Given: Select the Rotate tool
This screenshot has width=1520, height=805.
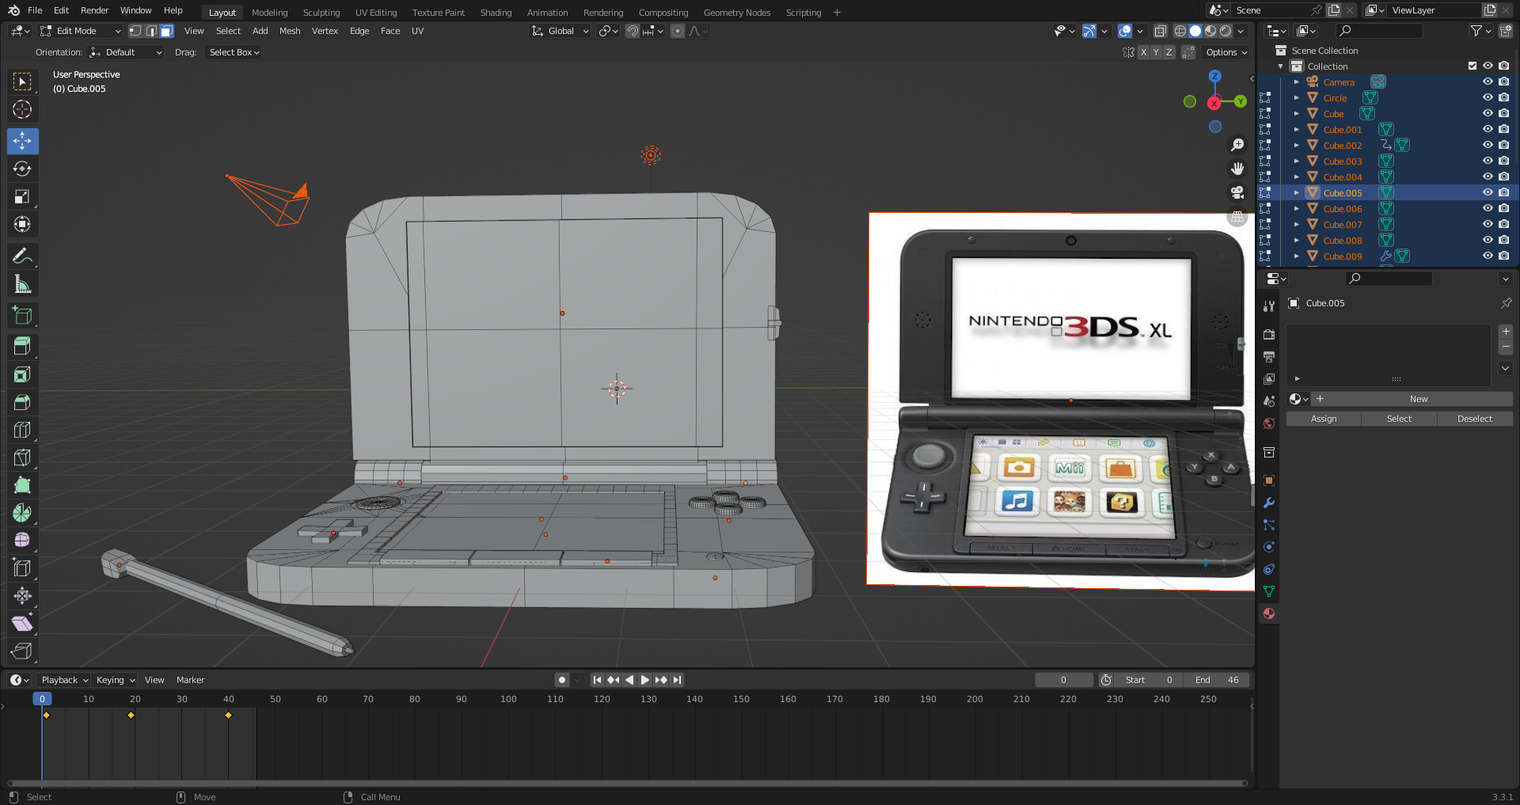Looking at the screenshot, I should (x=22, y=169).
